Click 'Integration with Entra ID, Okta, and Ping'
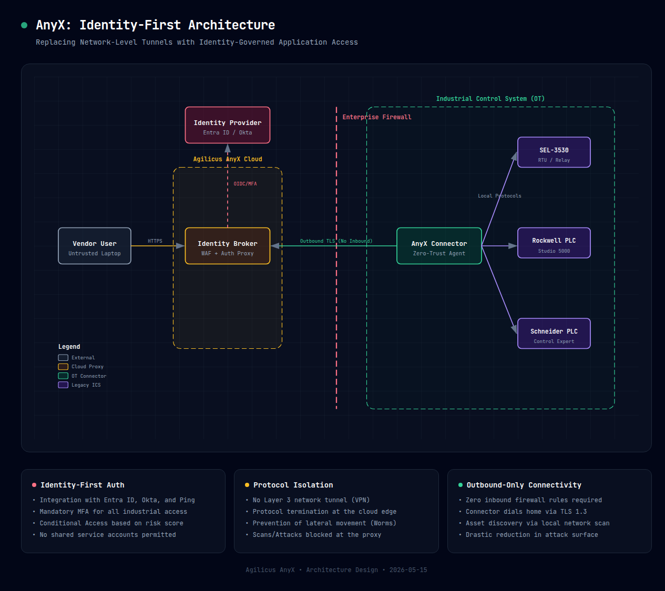The width and height of the screenshot is (665, 591). 117,500
